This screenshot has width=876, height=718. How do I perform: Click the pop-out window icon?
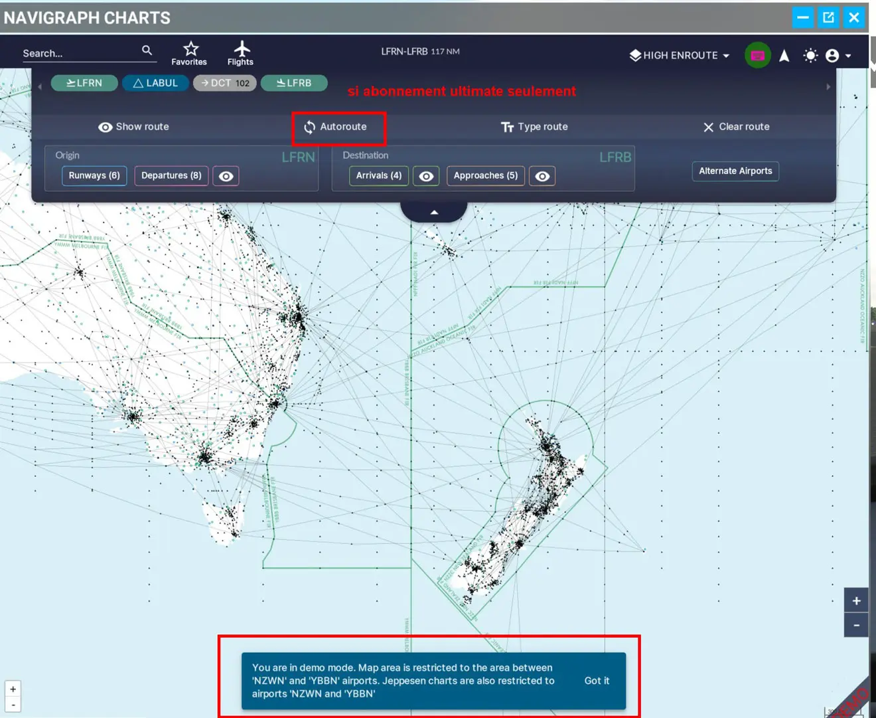point(828,17)
